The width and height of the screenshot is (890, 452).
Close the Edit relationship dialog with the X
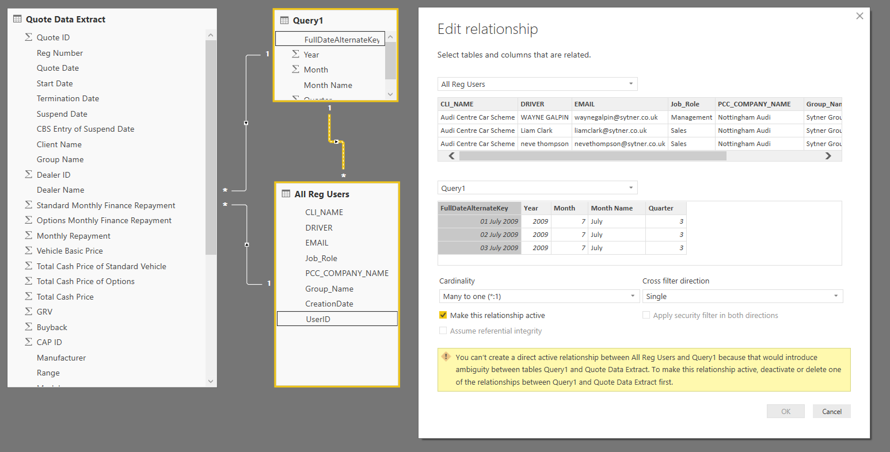[x=859, y=16]
